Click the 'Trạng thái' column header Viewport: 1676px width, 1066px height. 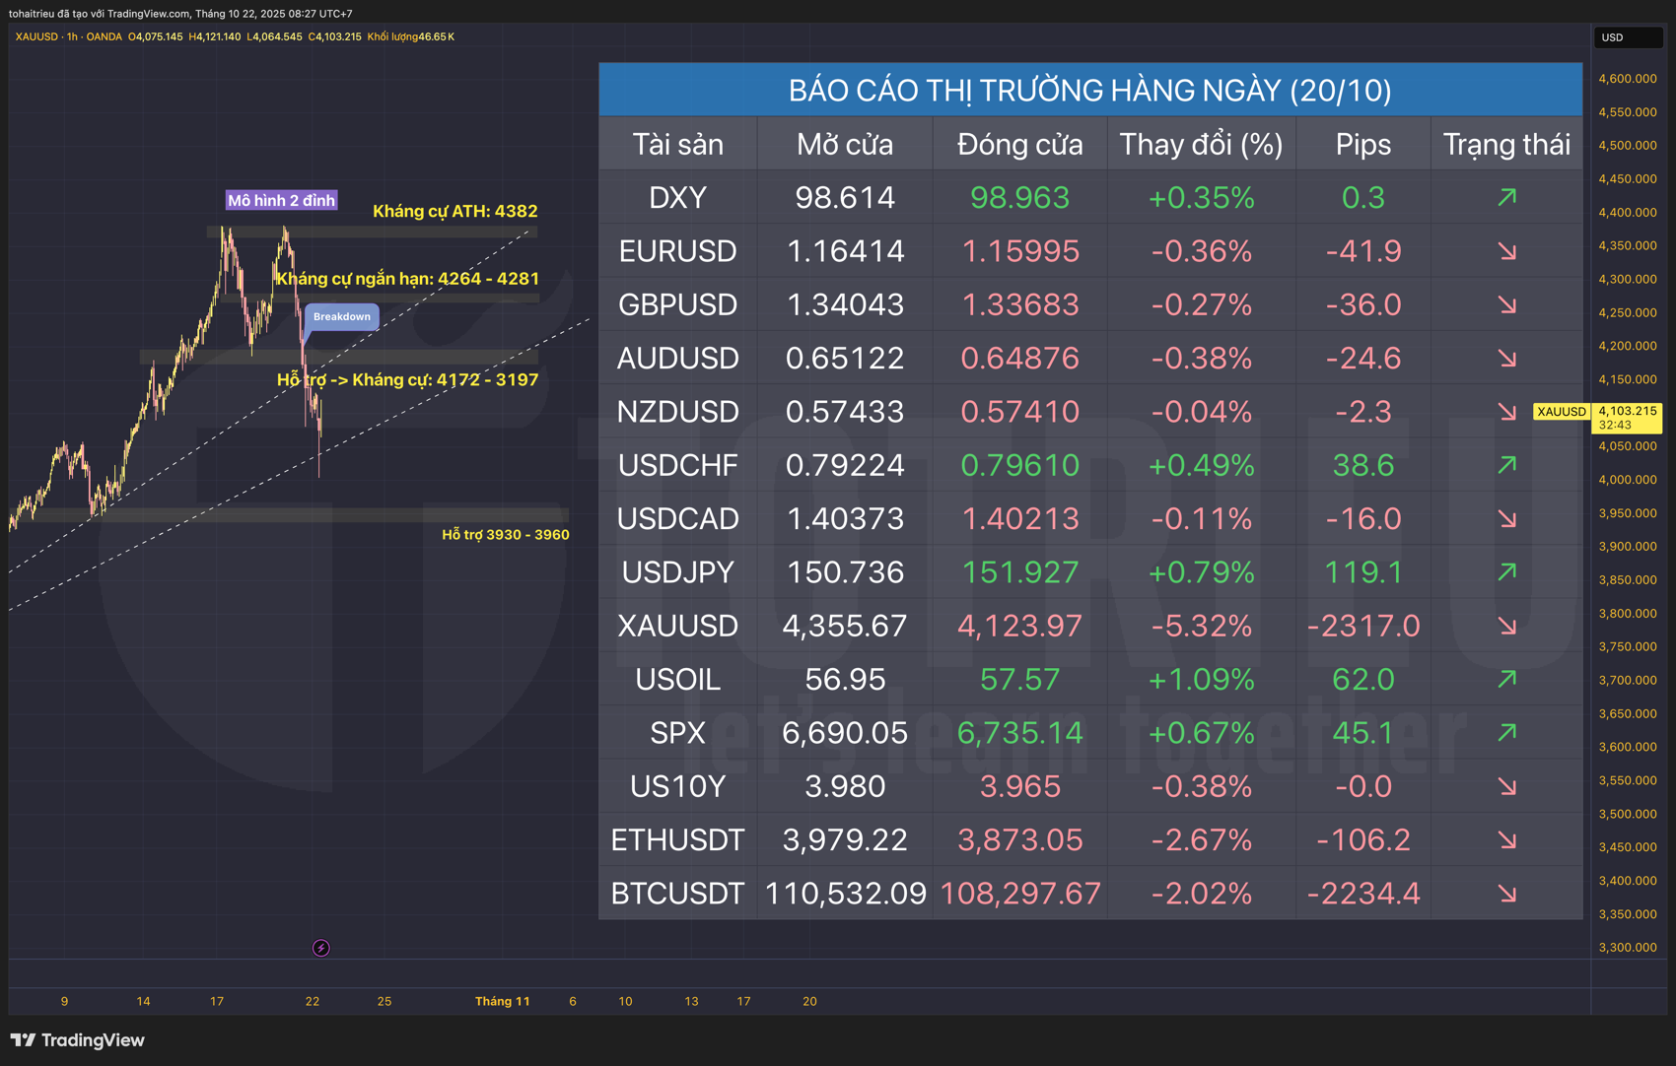[x=1506, y=145]
